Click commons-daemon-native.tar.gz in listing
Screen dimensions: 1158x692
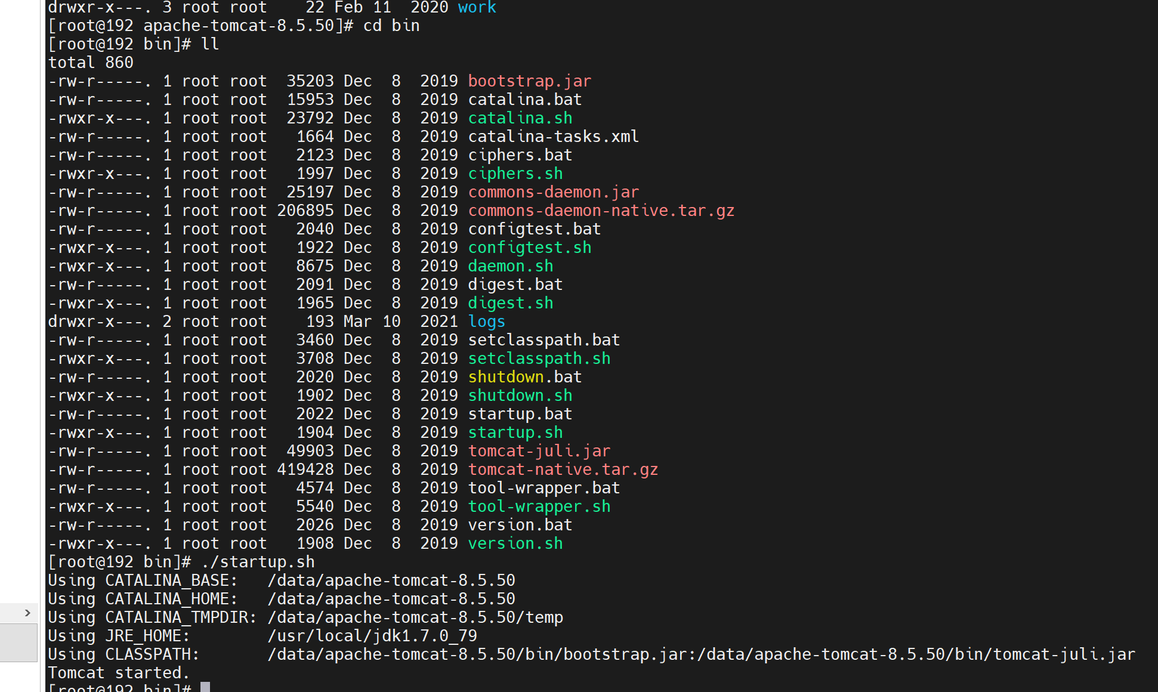(x=601, y=211)
